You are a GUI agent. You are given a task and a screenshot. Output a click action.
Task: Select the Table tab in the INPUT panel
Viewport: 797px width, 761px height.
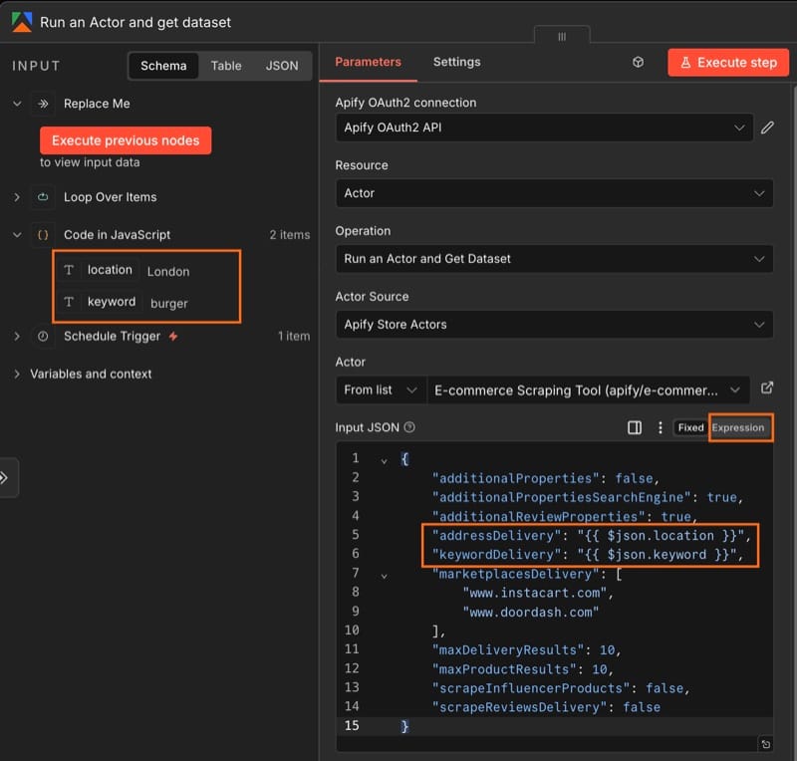[x=225, y=66]
